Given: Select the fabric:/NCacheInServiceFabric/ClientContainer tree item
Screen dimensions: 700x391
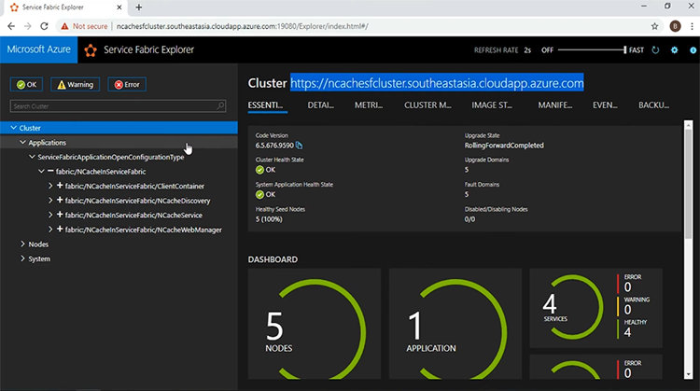Looking at the screenshot, I should click(134, 186).
